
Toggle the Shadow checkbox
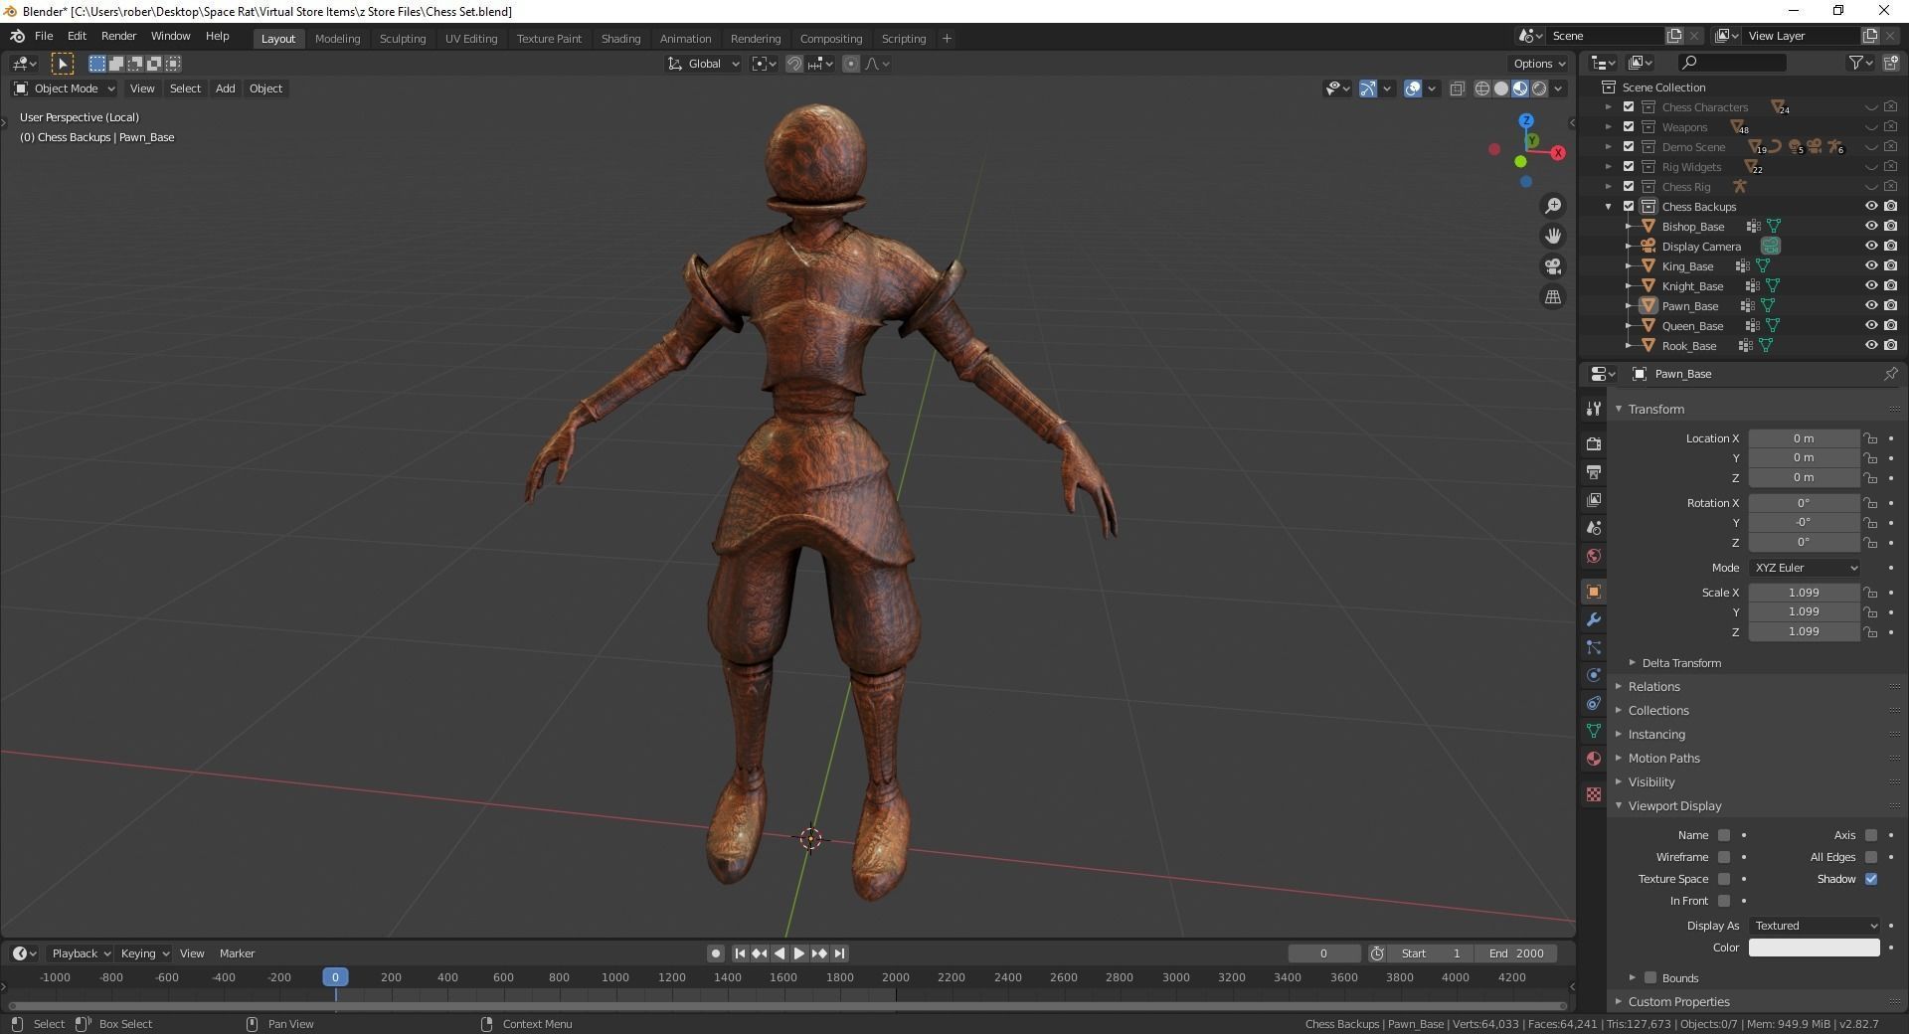coord(1871,879)
